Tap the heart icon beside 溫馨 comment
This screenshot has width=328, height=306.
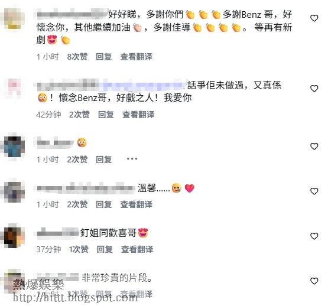pyautogui.click(x=314, y=191)
